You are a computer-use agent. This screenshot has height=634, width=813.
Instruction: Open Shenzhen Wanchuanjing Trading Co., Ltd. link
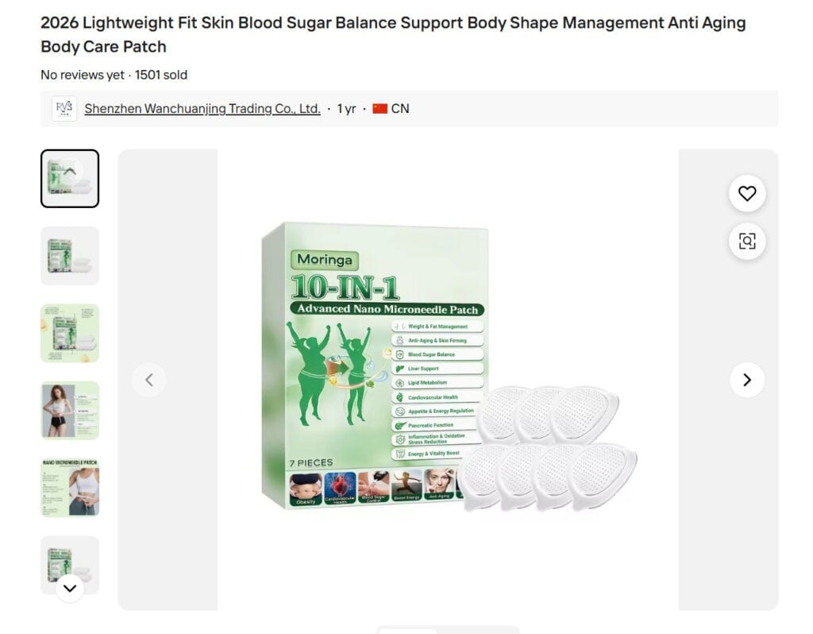pos(202,108)
